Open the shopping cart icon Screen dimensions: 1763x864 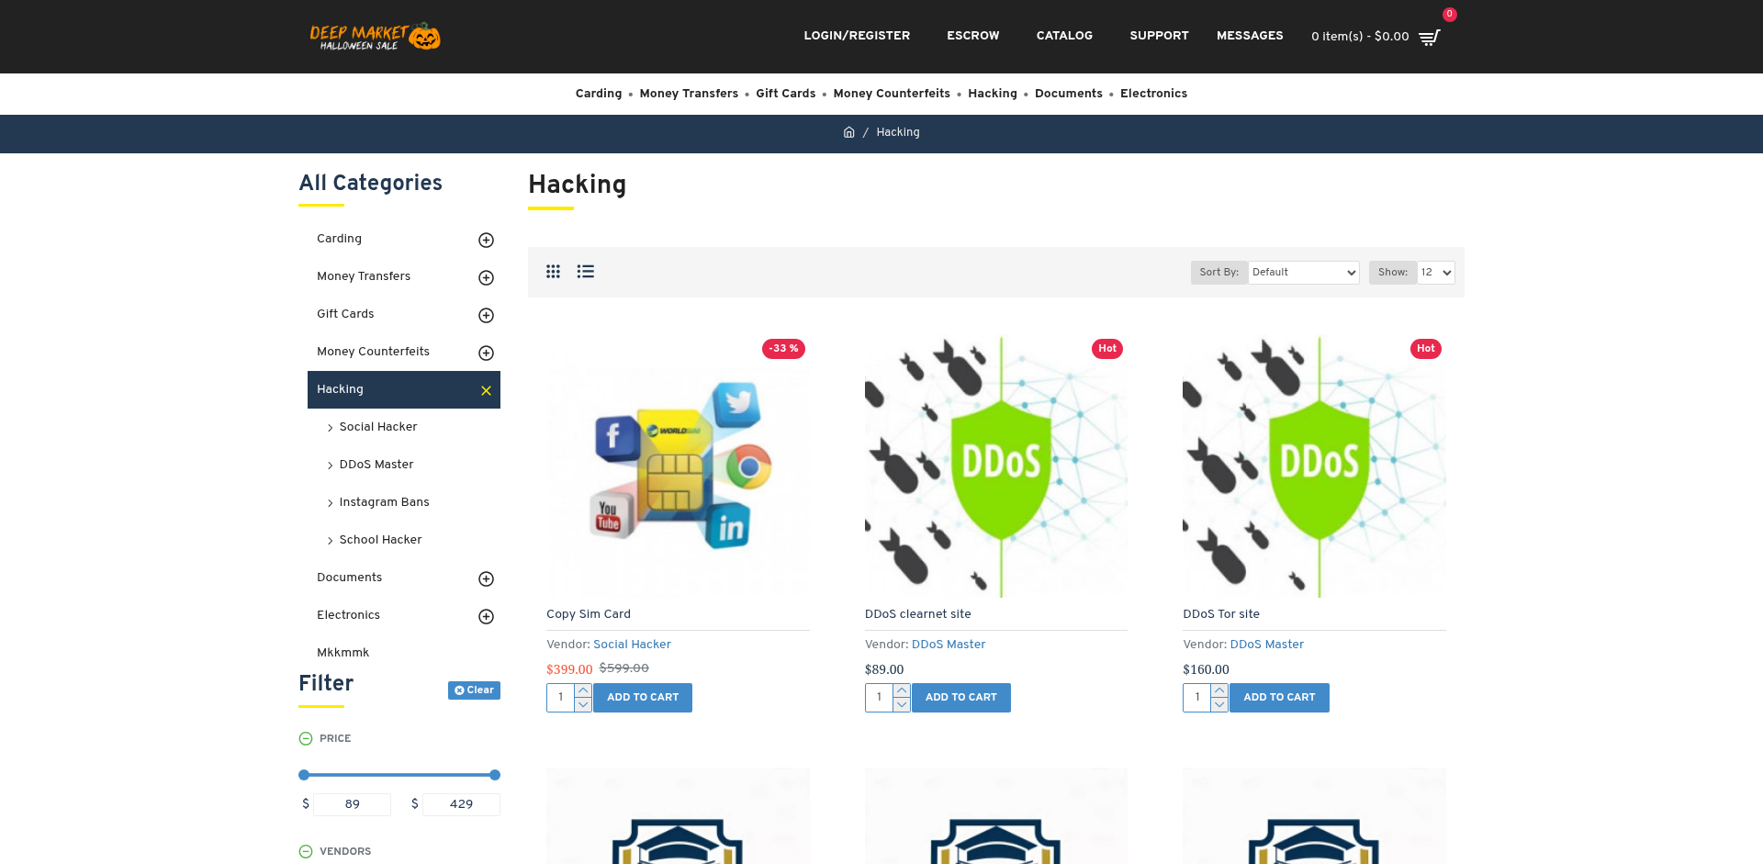[x=1429, y=38]
